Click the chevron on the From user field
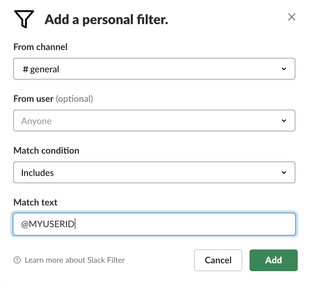The height and width of the screenshot is (282, 311). (283, 121)
